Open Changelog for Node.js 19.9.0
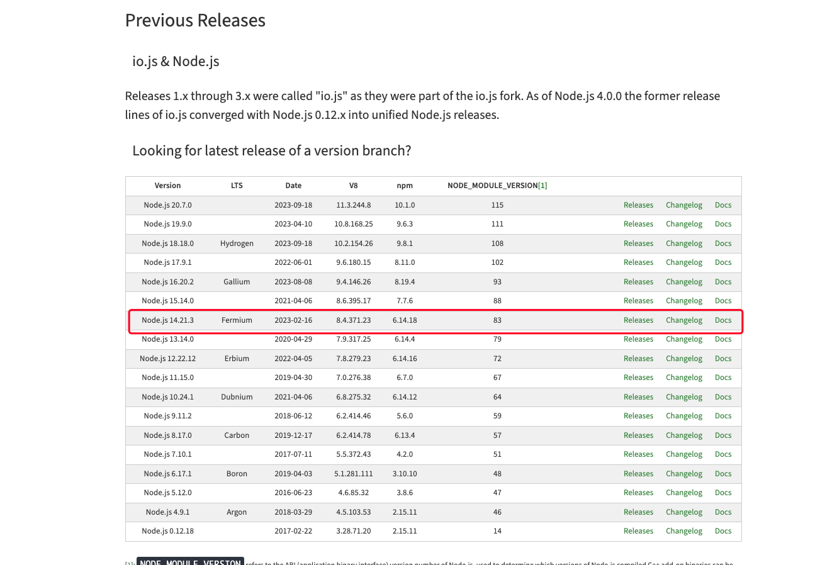This screenshot has width=820, height=565. tap(684, 224)
